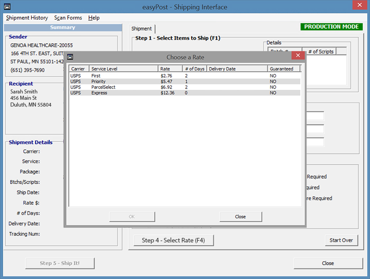Viewport: 370px width, 279px height.
Task: Open the Shipment History menu
Action: pos(27,18)
